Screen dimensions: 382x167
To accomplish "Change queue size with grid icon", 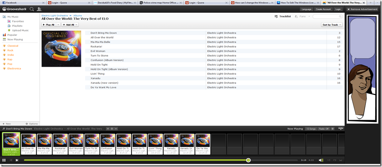I will pos(341,129).
